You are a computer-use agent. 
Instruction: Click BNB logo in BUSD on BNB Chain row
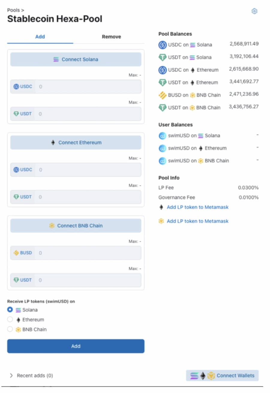(x=193, y=95)
